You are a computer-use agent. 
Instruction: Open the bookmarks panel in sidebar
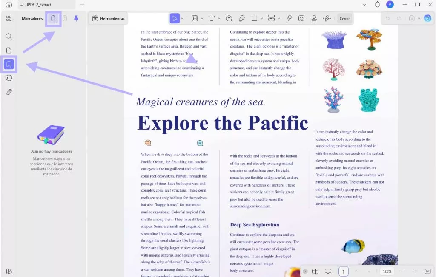tap(9, 64)
